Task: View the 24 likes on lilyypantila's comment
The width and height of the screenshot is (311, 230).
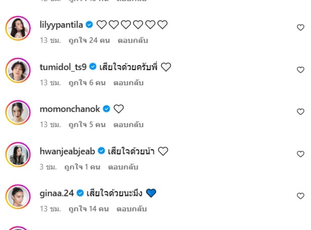Action: click(x=89, y=40)
